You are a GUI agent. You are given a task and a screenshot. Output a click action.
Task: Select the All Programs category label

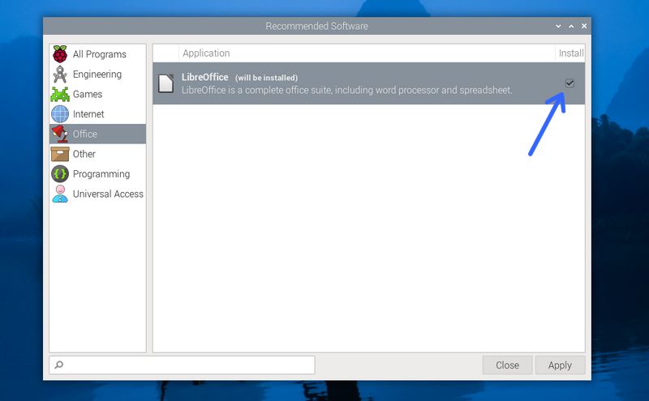tap(99, 54)
